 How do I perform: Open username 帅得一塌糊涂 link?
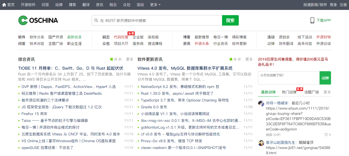[x=277, y=103]
